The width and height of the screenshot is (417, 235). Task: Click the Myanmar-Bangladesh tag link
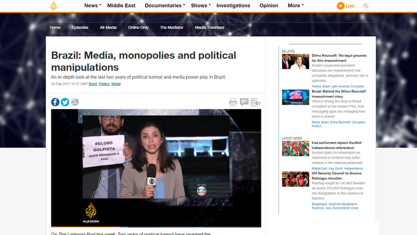(343, 204)
